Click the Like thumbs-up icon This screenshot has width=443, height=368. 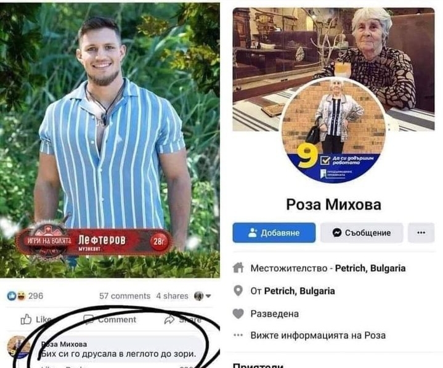point(26,319)
